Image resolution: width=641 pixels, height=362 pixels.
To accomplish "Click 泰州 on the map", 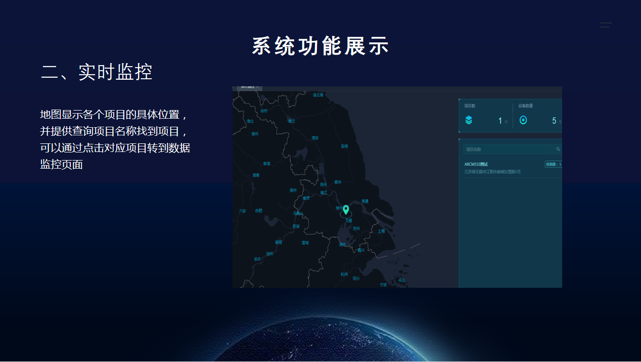I will pyautogui.click(x=338, y=182).
